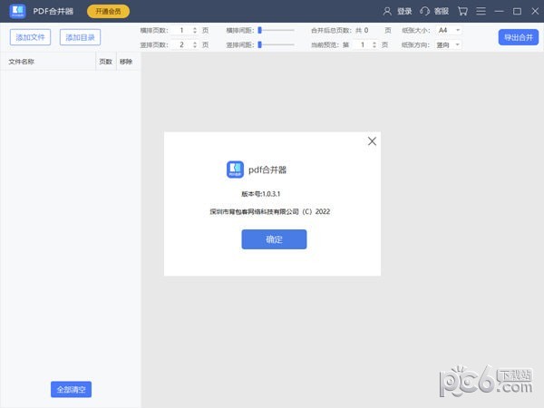Open 客服 customer service headset icon

point(424,12)
